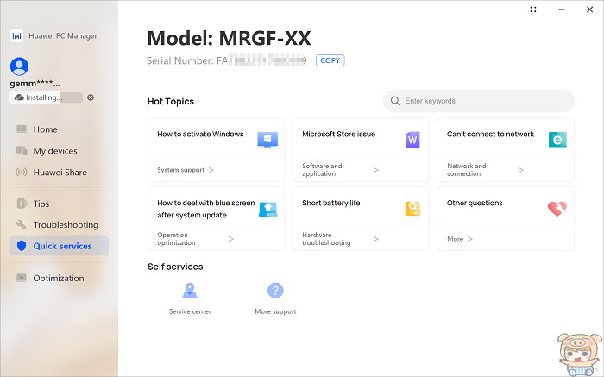Image resolution: width=604 pixels, height=377 pixels.
Task: Expand Network and connection chevron
Action: [521, 170]
